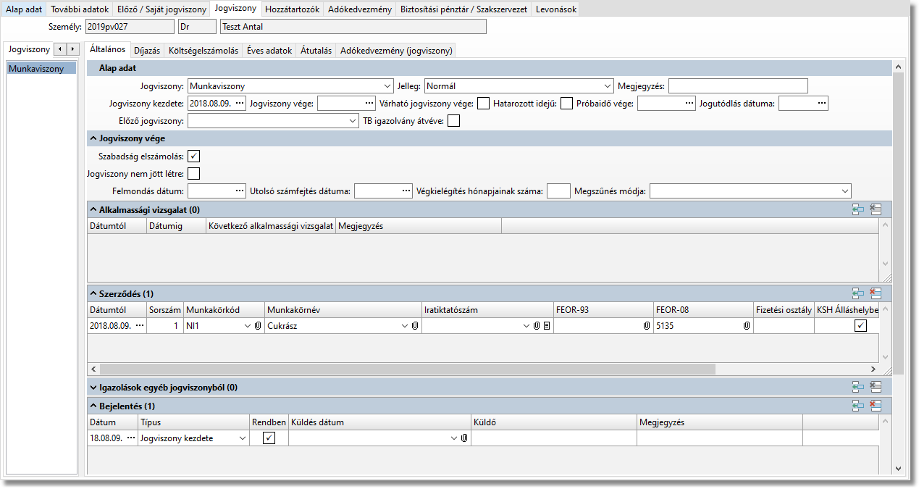Uncheck KSH Álláshelybe checkbox in Szerződés row
This screenshot has width=919, height=489.
(x=860, y=326)
